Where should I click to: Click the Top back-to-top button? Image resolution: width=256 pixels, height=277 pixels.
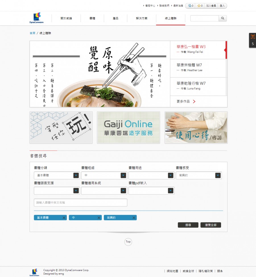(x=128, y=242)
